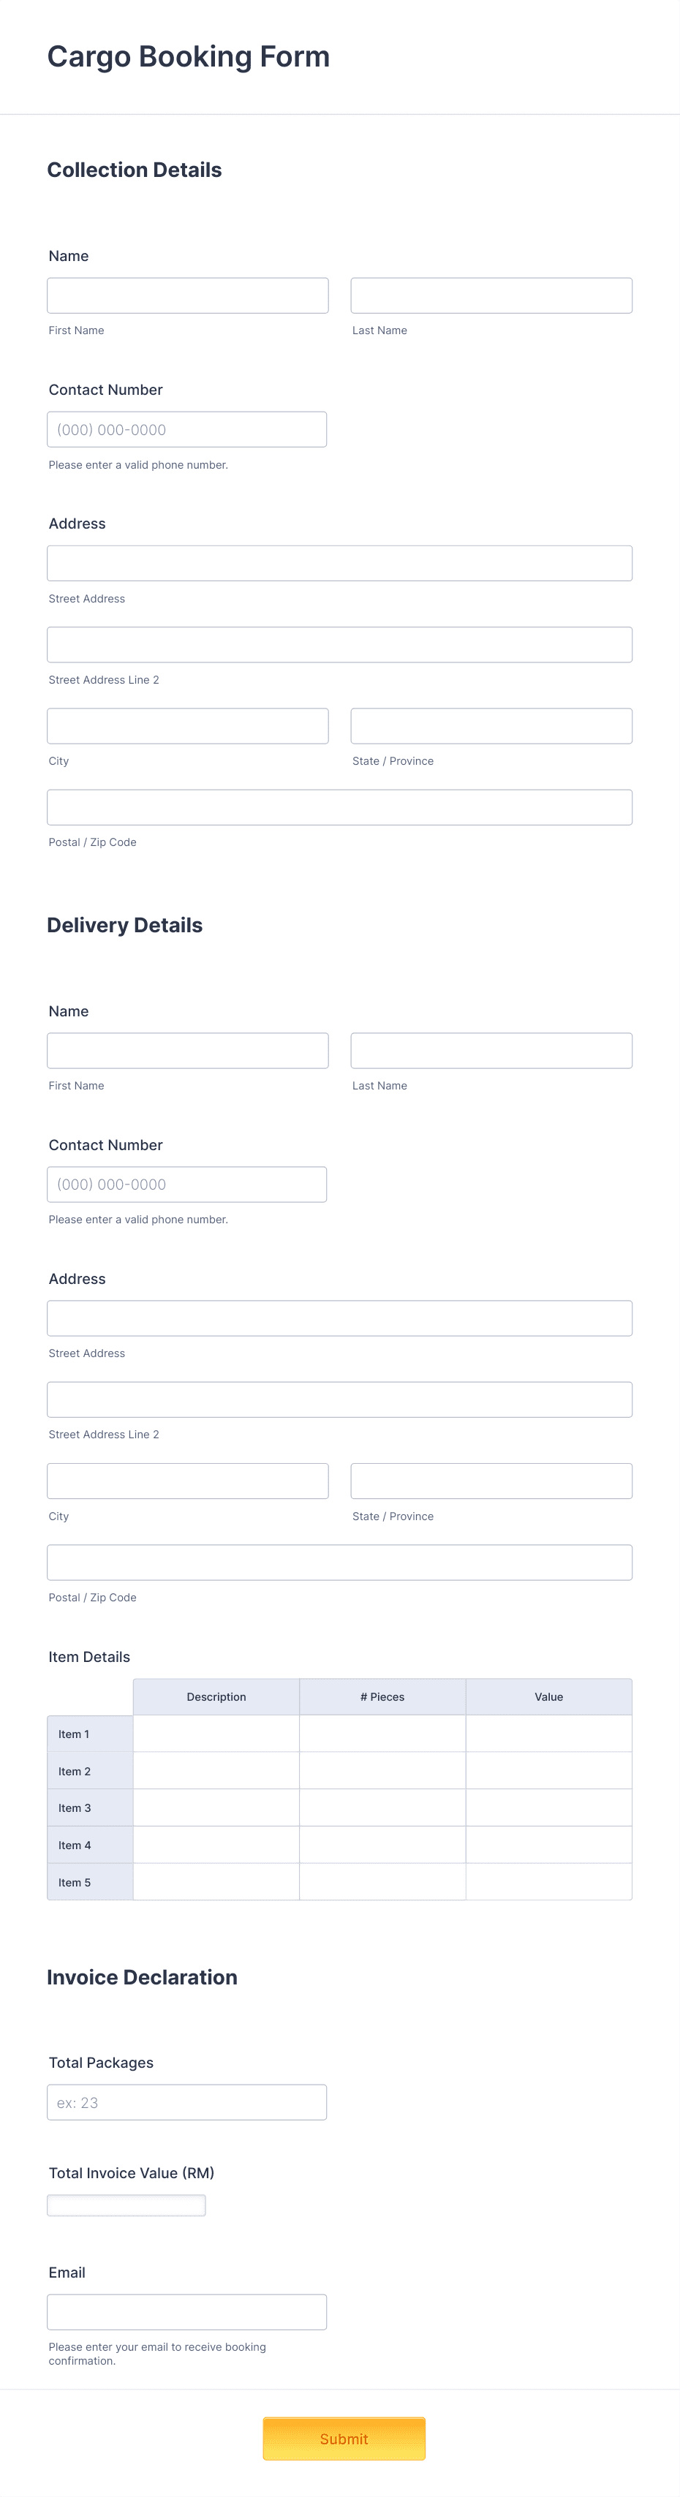
Task: Click the # Pieces cell for Item 3
Action: [384, 1807]
